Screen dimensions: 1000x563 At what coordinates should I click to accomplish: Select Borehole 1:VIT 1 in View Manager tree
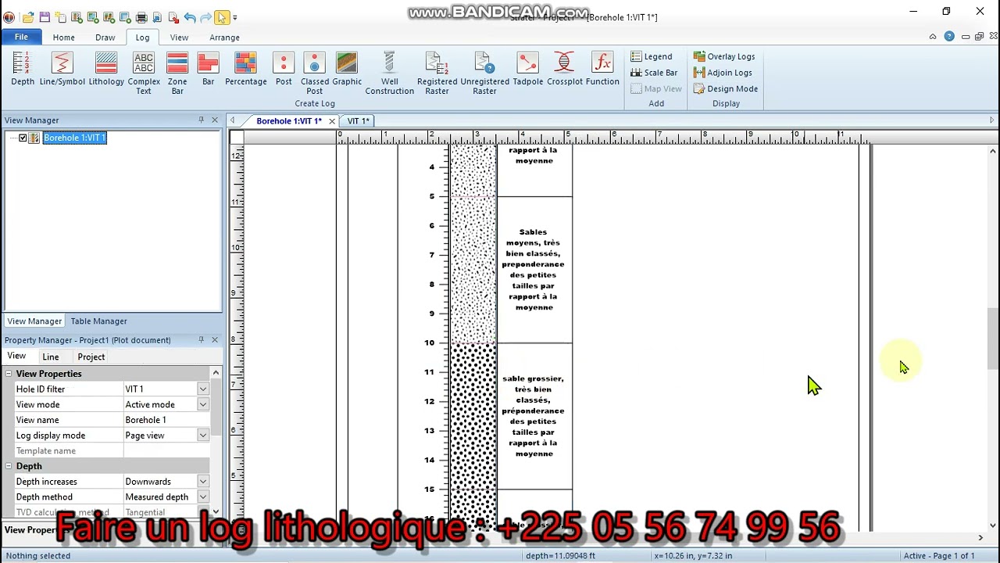pos(74,138)
